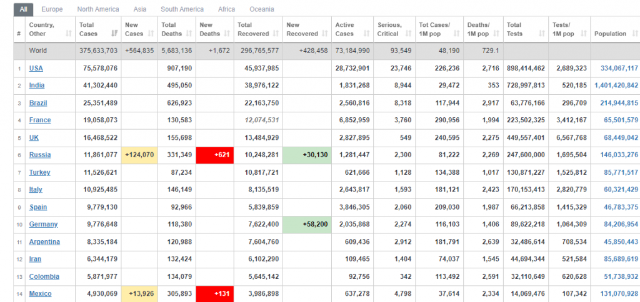Screen dimensions: 640x302
Task: Open USA population link 334,067,117
Action: (x=619, y=68)
